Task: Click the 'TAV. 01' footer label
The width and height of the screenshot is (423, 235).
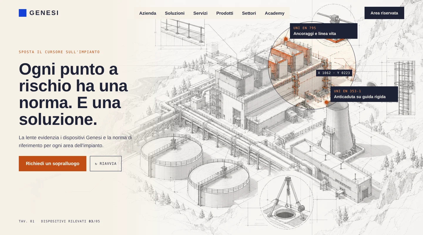Action: 27,221
